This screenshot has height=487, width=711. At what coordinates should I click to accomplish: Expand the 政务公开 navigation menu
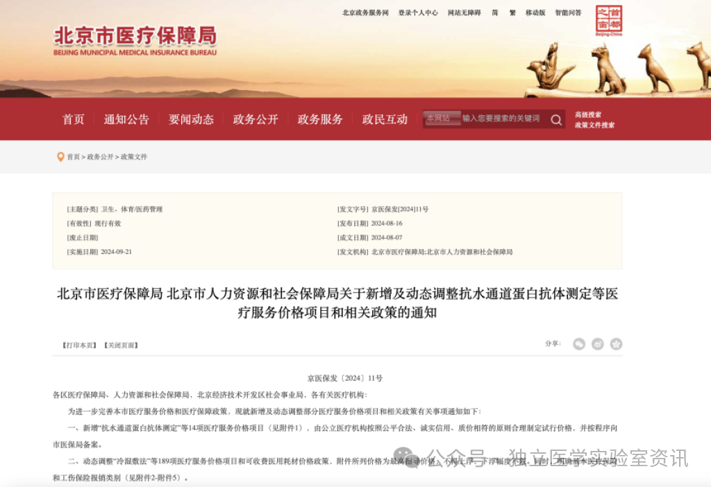coord(255,119)
